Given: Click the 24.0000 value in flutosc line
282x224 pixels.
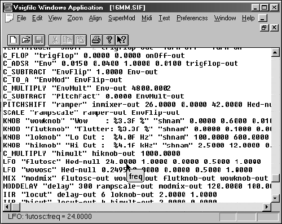Looking at the screenshot, I should click(x=121, y=162).
